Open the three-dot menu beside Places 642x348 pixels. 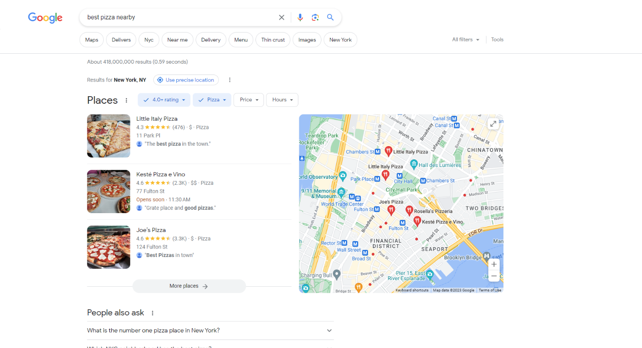click(x=126, y=100)
